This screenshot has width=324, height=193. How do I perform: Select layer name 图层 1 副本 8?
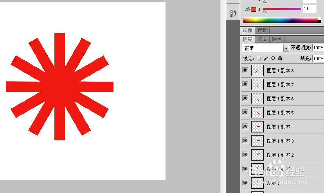[x=280, y=71]
